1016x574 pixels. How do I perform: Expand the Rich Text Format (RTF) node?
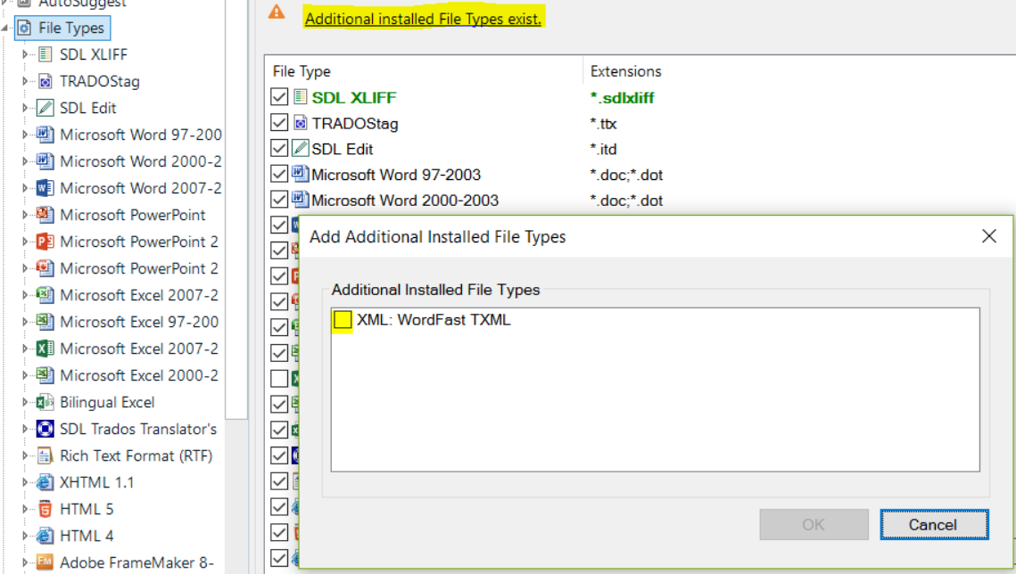pyautogui.click(x=25, y=455)
